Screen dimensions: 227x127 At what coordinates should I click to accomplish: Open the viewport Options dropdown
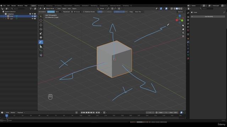click(x=181, y=12)
